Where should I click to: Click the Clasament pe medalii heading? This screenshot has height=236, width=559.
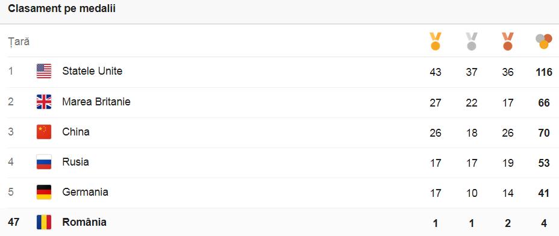tap(61, 9)
